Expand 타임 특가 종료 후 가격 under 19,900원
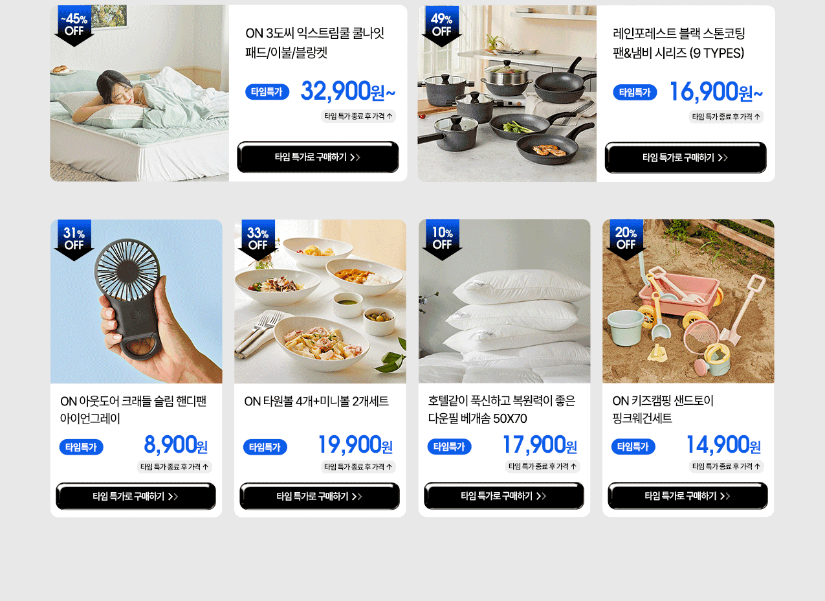This screenshot has width=825, height=601. tap(358, 466)
